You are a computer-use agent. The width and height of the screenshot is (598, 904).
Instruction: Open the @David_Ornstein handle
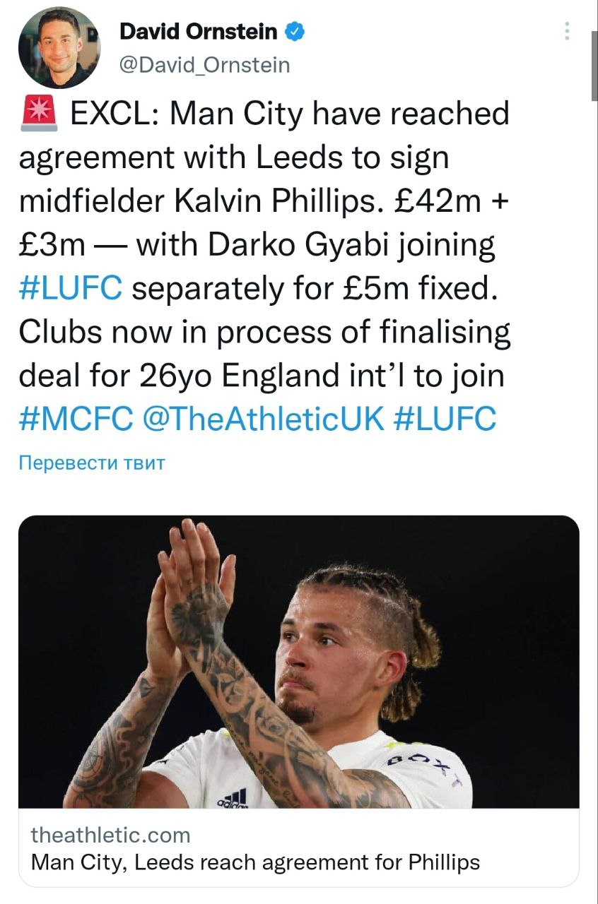(x=204, y=65)
